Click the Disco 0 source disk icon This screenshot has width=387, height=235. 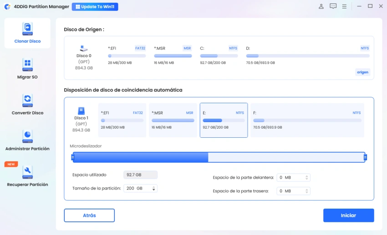point(84,48)
